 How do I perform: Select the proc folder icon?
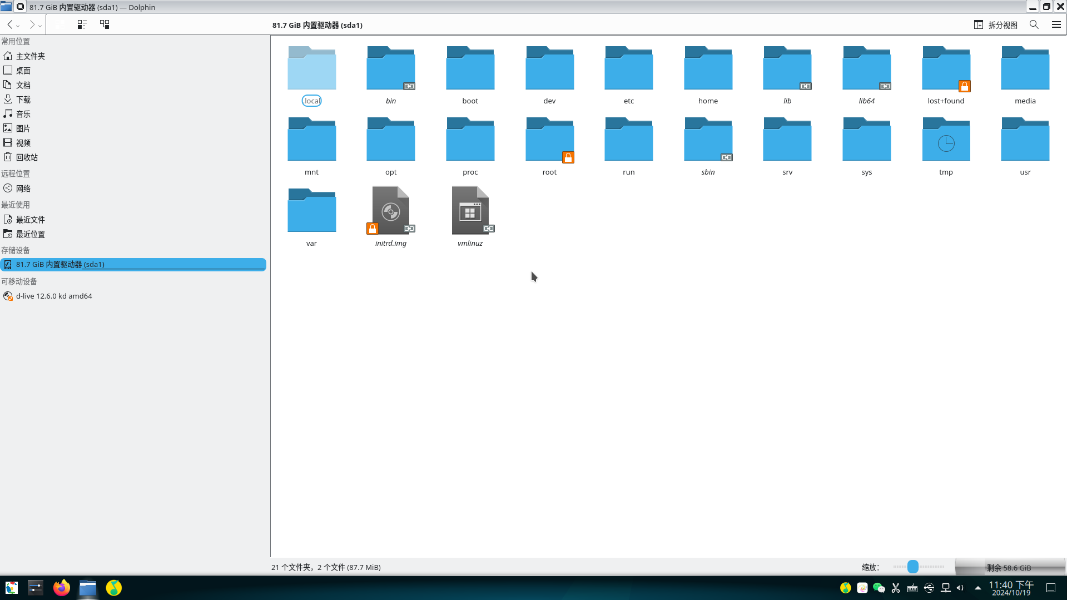pos(470,140)
